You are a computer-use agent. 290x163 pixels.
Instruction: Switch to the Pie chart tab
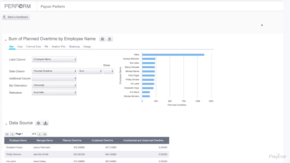click(46, 47)
